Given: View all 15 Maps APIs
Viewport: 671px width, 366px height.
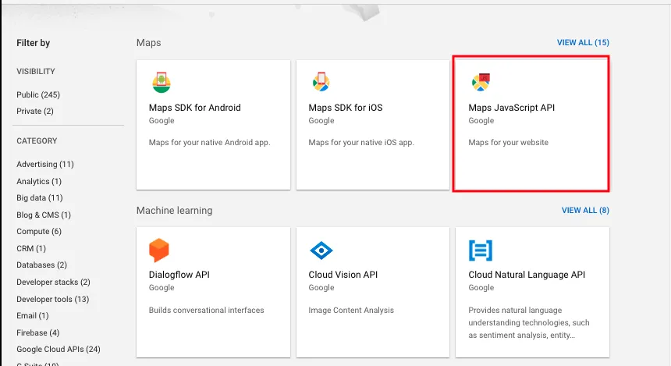Looking at the screenshot, I should (x=582, y=42).
